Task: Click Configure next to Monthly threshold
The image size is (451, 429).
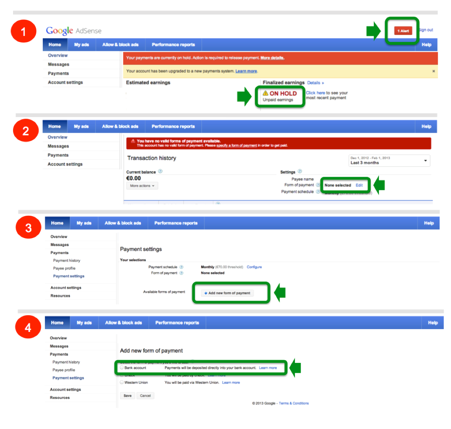Action: [254, 267]
